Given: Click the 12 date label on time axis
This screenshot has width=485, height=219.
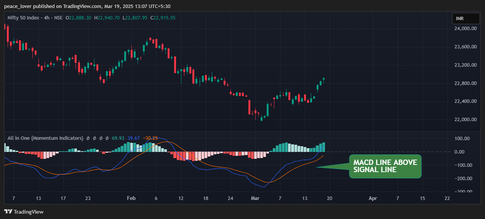Looking at the screenshot, I should click(181, 198).
